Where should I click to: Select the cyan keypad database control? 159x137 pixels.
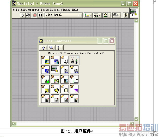65,79
